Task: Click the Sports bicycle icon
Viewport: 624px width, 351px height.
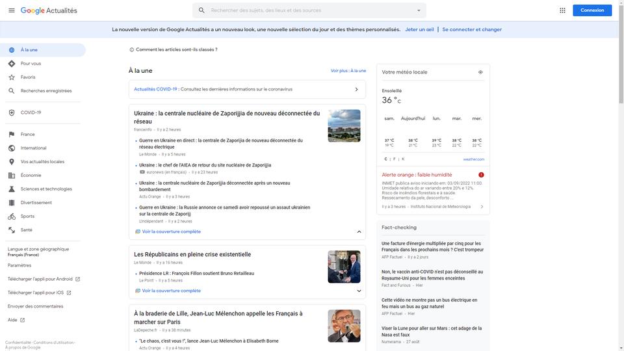Action: (x=12, y=216)
